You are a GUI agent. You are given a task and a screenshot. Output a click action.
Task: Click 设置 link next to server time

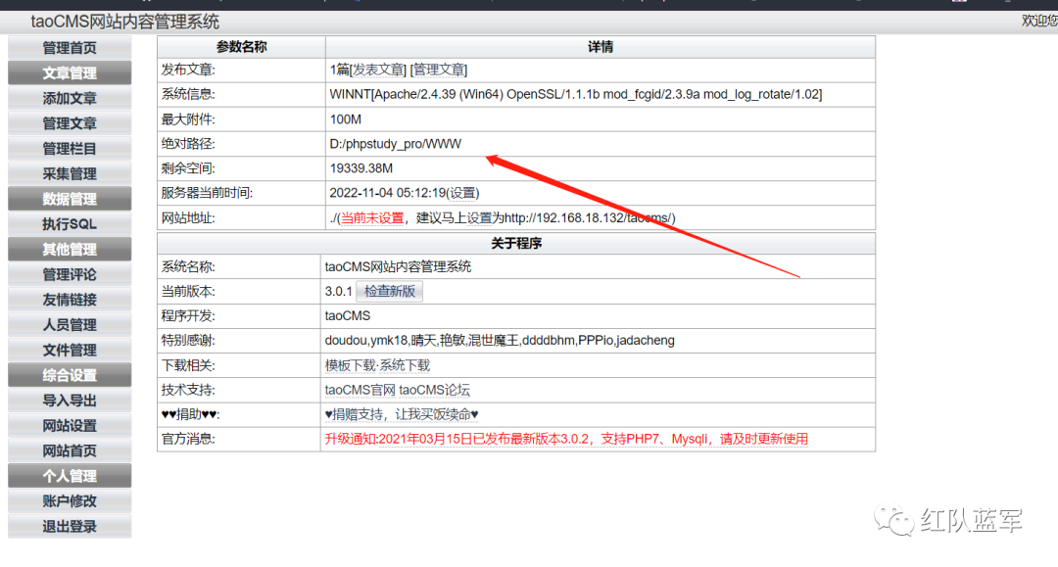tap(462, 193)
